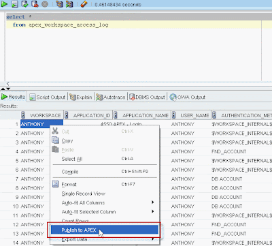Select Copy in the context menu
This screenshot has height=246, width=272.
click(105, 140)
